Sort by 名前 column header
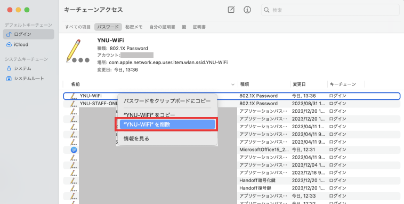This screenshot has width=404, height=204. click(76, 84)
